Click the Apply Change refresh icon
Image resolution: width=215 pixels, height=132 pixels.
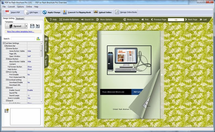45,12
